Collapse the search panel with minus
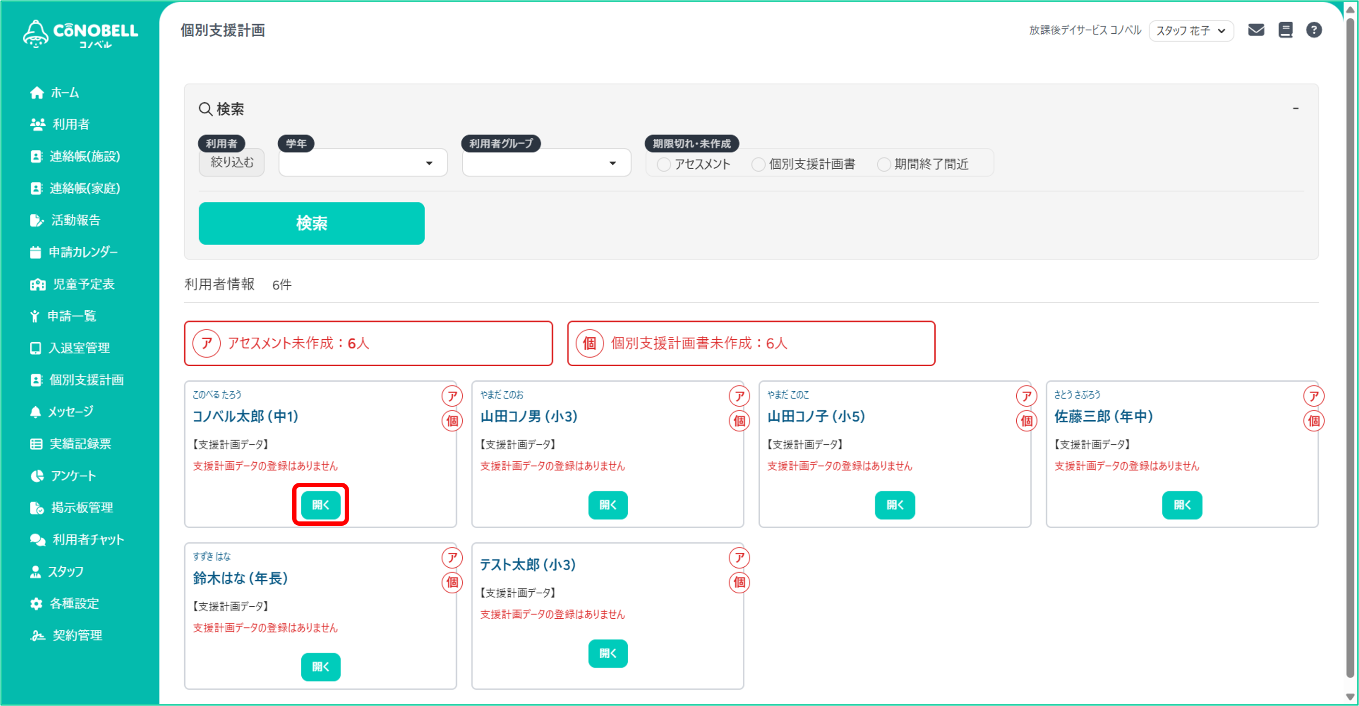 coord(1295,108)
